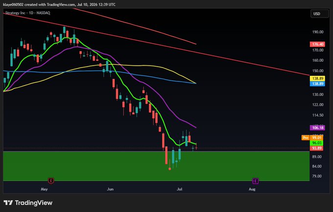This screenshot has height=212, width=333.
Task: Select the 176.40 red price label
Action: click(x=317, y=44)
